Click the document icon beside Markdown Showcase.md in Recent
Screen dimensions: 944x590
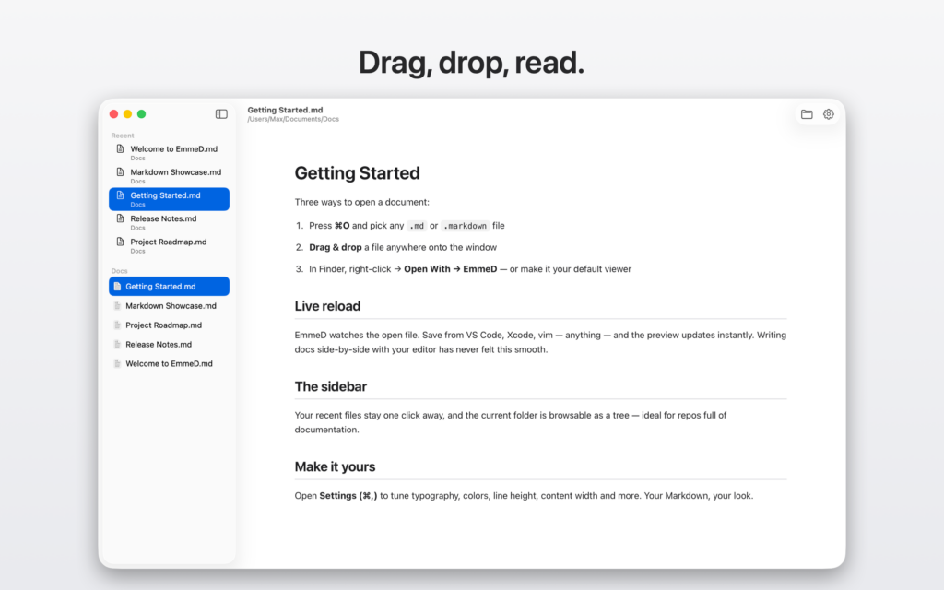click(x=120, y=172)
